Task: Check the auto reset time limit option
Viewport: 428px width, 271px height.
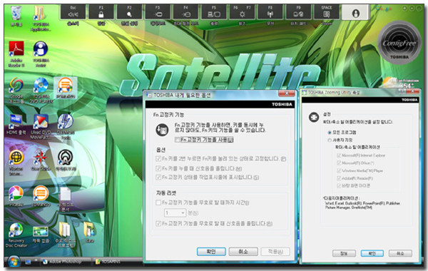Action: pos(158,203)
